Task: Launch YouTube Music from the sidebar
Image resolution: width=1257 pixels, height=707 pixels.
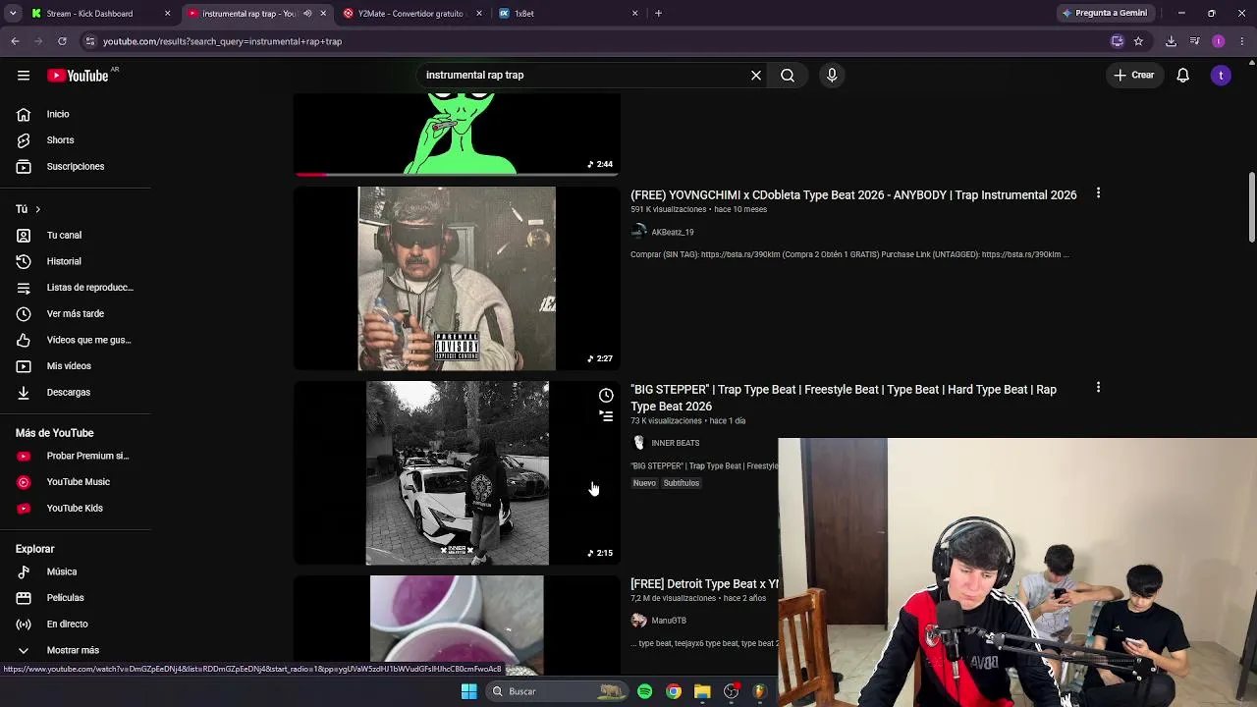Action: [76, 481]
